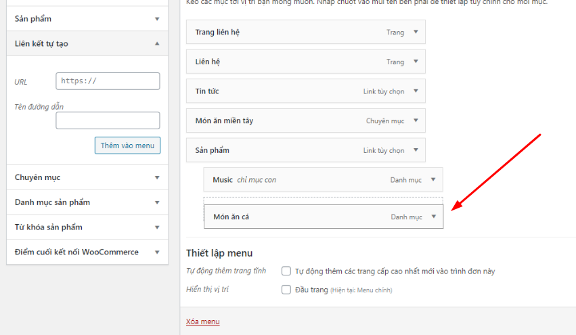
Task: Check the Đầu trang display location box
Action: pyautogui.click(x=286, y=290)
